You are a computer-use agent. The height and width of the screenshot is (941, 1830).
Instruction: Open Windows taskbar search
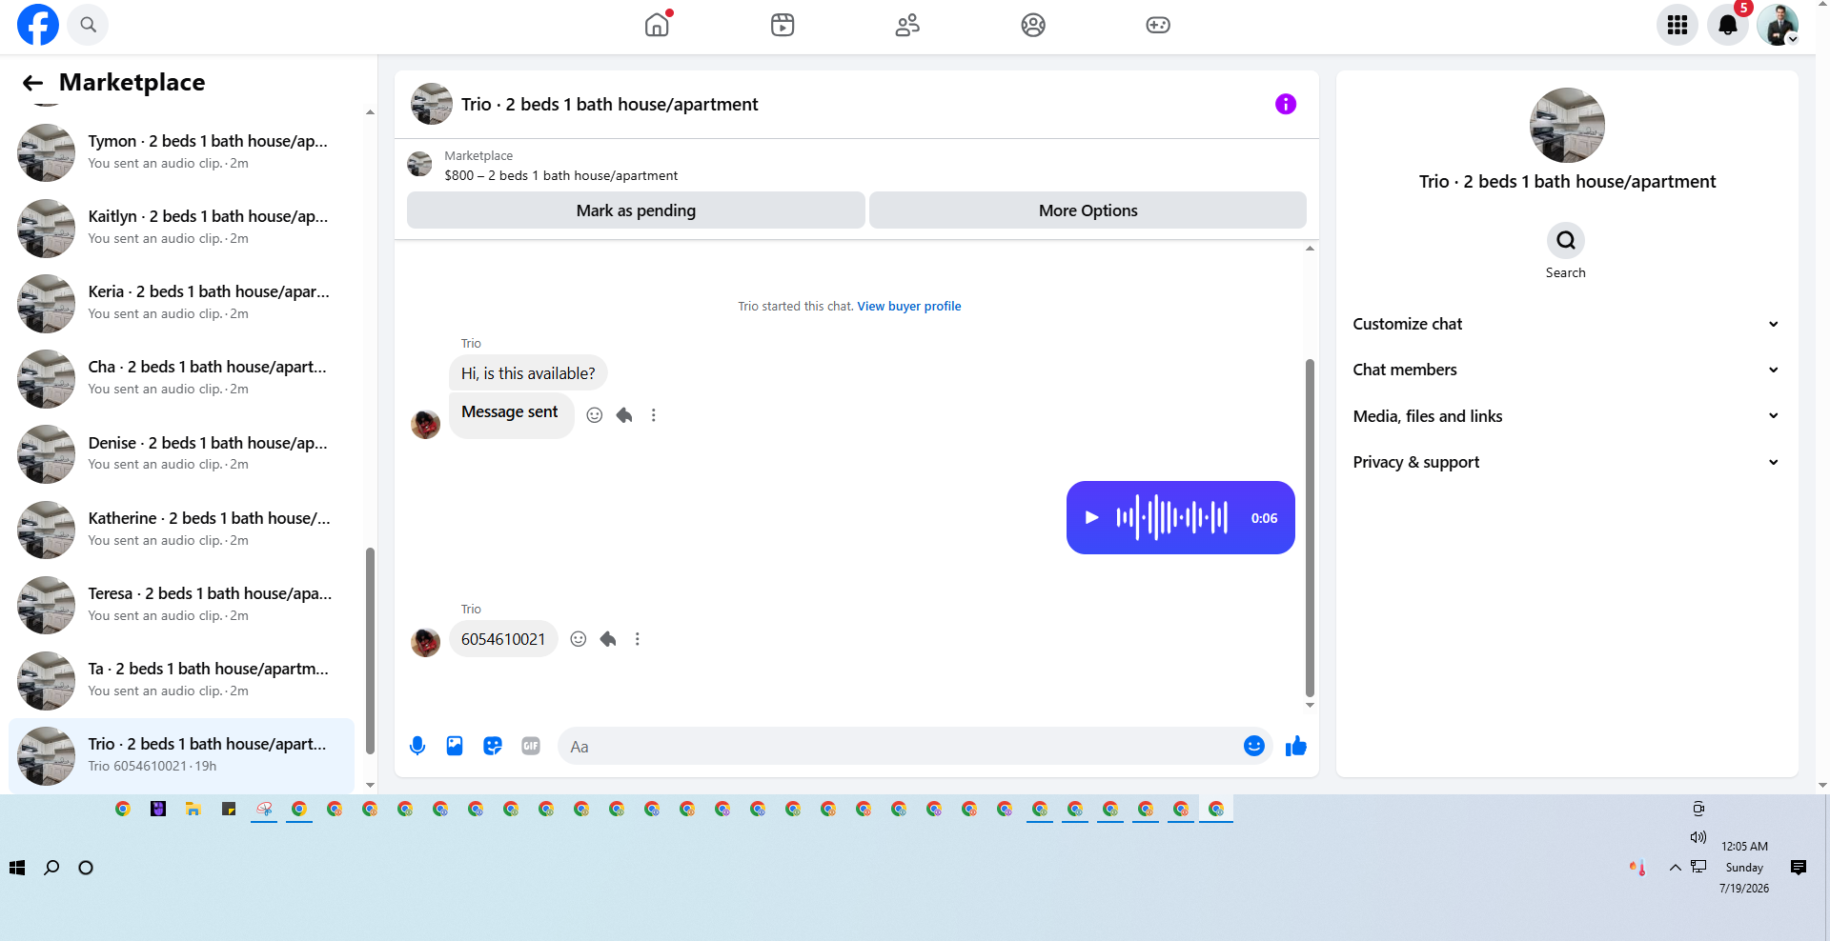point(51,868)
